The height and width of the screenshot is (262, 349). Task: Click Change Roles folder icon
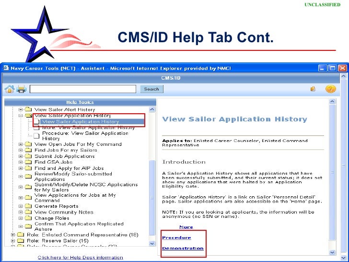pyautogui.click(x=28, y=218)
